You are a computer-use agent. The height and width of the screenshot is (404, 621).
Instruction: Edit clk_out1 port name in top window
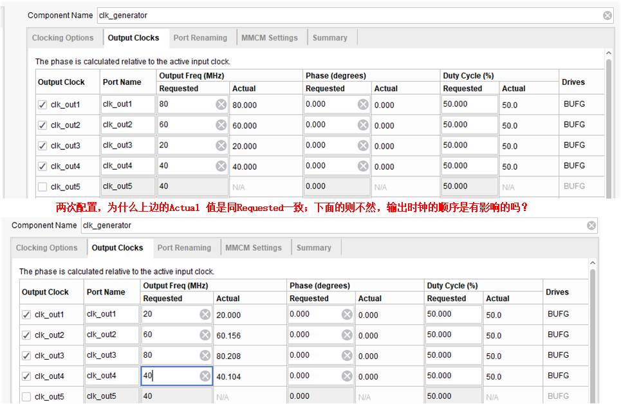tap(127, 105)
